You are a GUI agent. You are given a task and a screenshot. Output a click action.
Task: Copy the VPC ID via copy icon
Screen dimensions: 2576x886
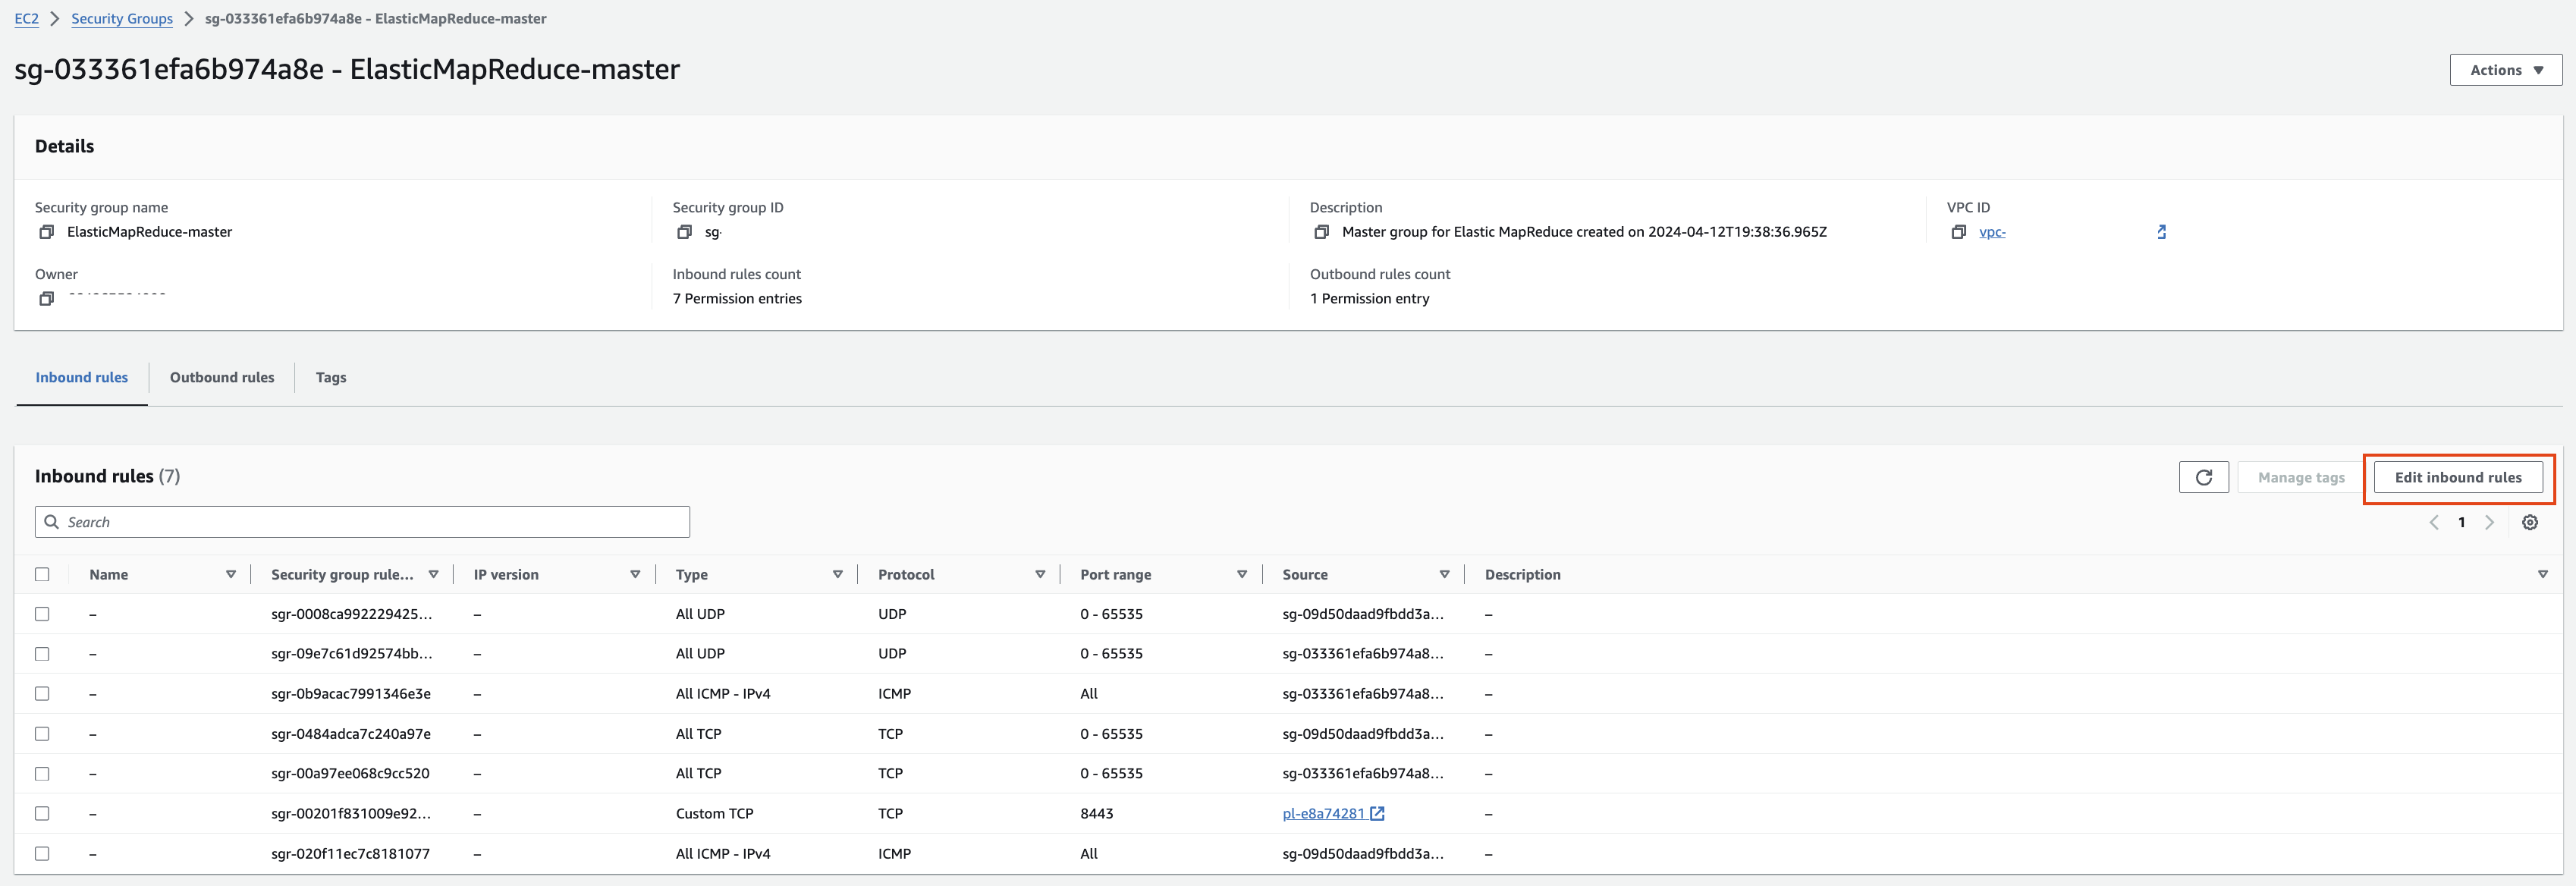point(1958,232)
